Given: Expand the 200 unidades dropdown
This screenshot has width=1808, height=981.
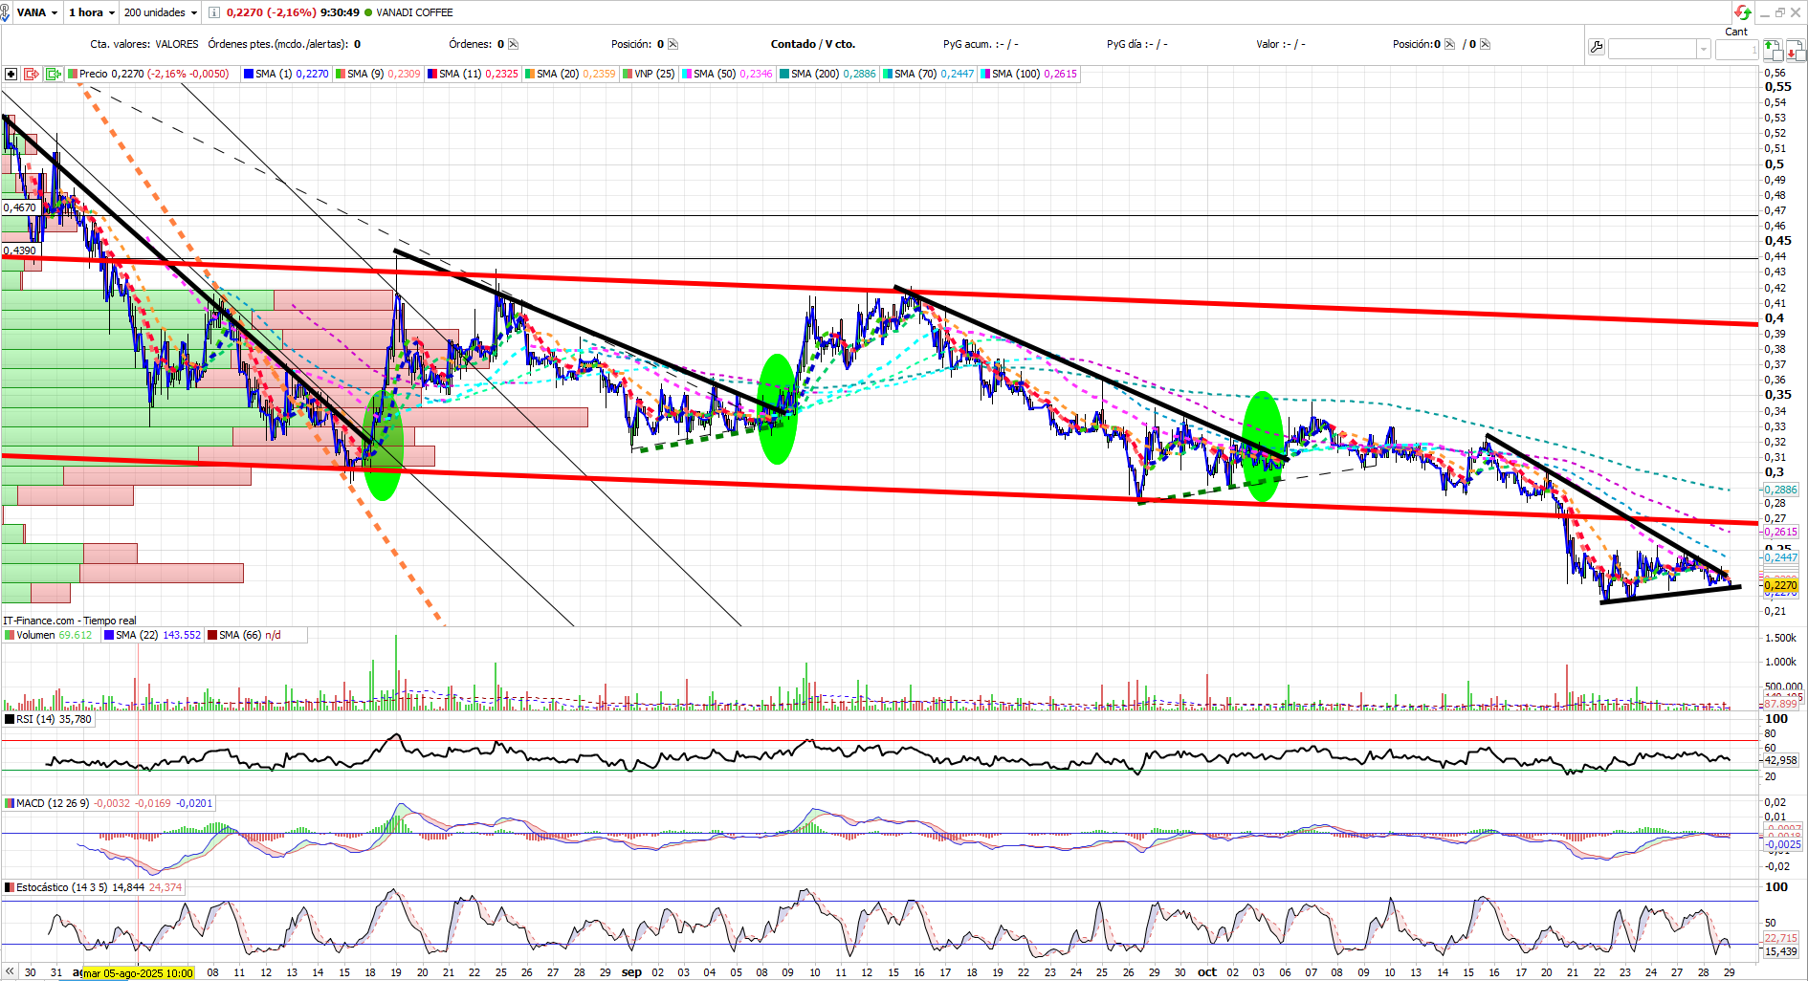Looking at the screenshot, I should click(161, 12).
